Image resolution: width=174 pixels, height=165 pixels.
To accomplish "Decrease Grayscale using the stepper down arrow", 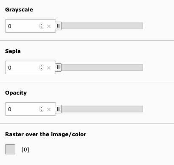I will 41,27.
